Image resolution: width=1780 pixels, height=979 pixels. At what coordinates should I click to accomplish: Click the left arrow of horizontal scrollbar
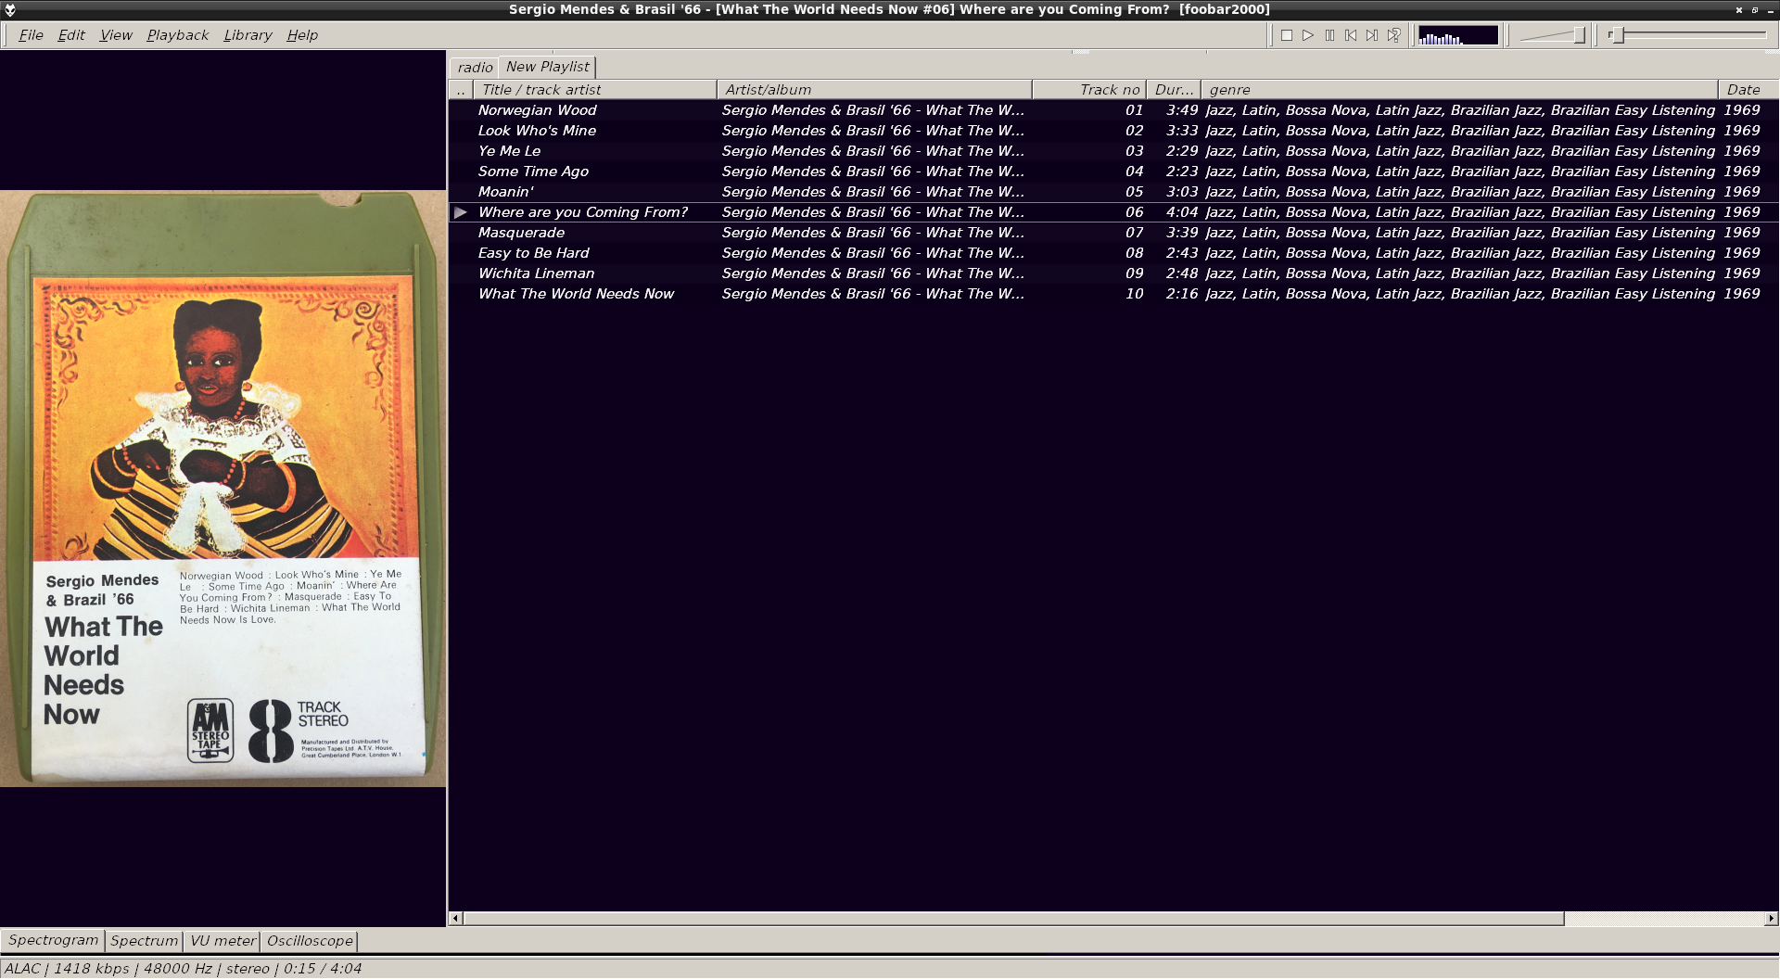[455, 919]
